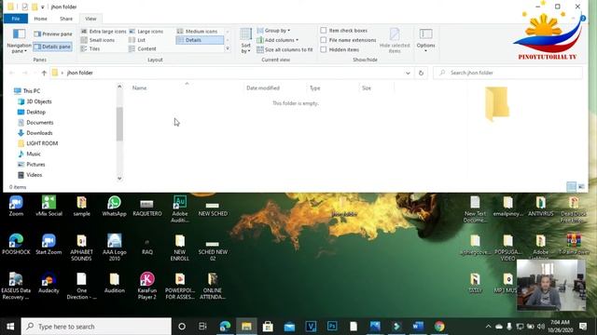
Task: Open the Options button
Action: click(425, 39)
